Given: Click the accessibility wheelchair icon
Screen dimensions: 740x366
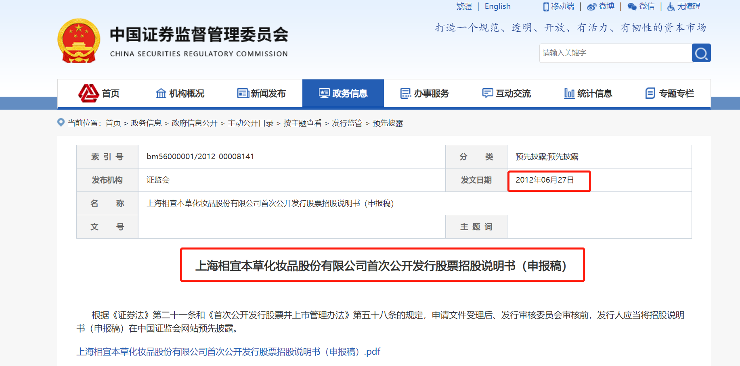Looking at the screenshot, I should [671, 6].
